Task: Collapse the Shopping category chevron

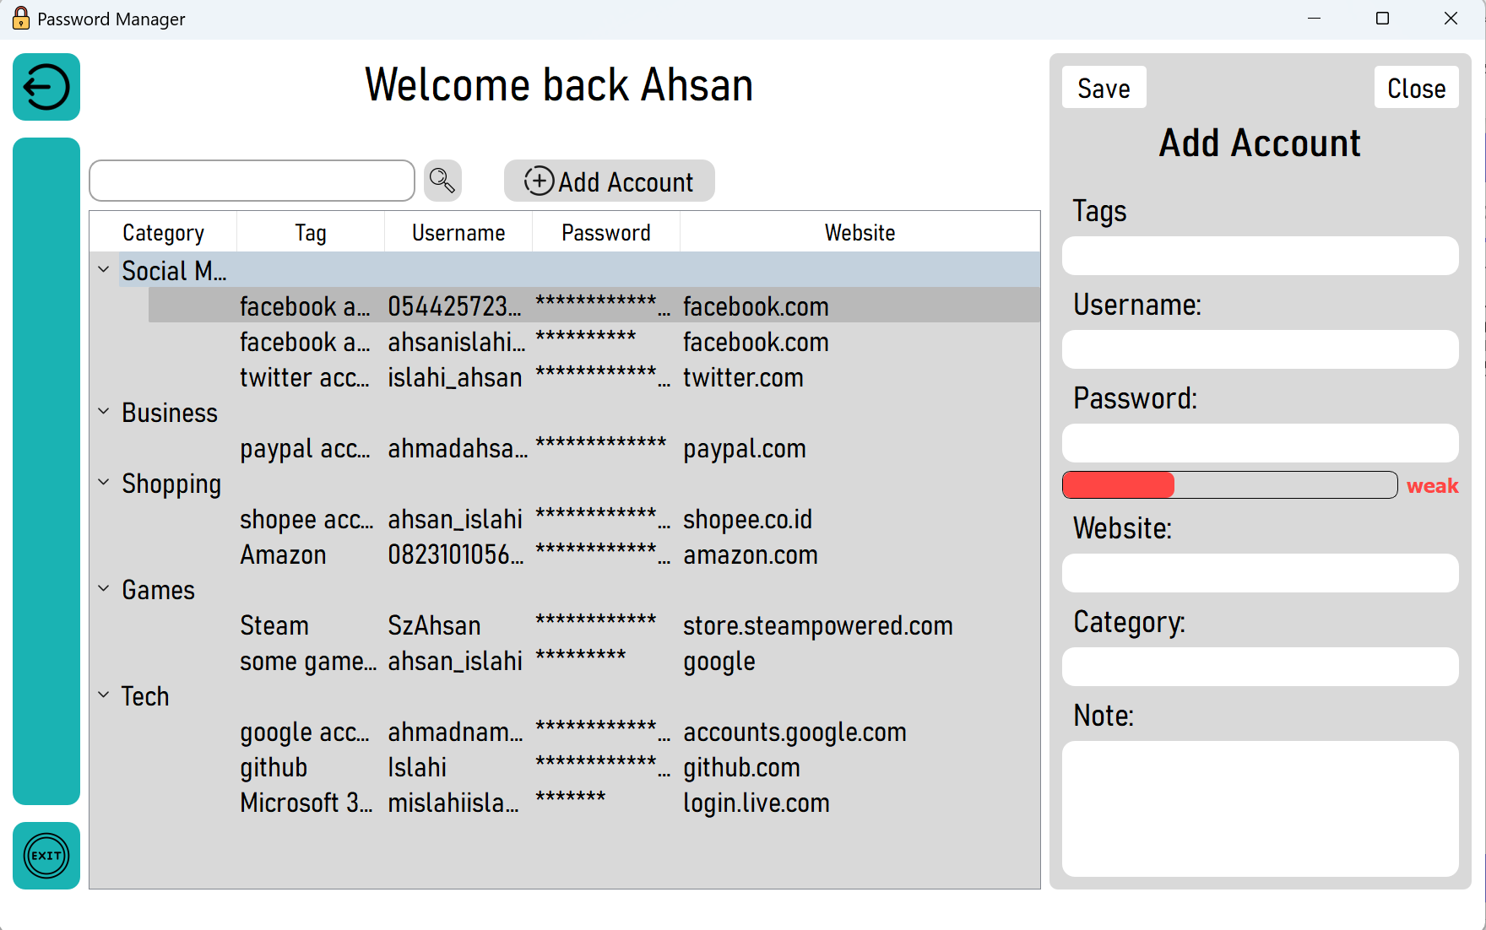Action: pyautogui.click(x=104, y=483)
